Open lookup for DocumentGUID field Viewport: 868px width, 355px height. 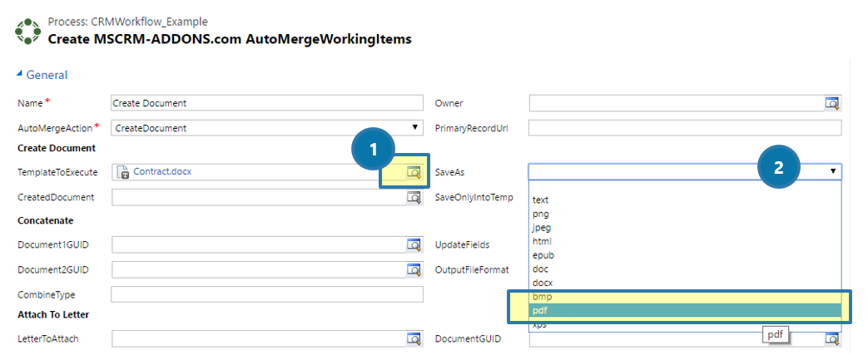click(x=832, y=338)
